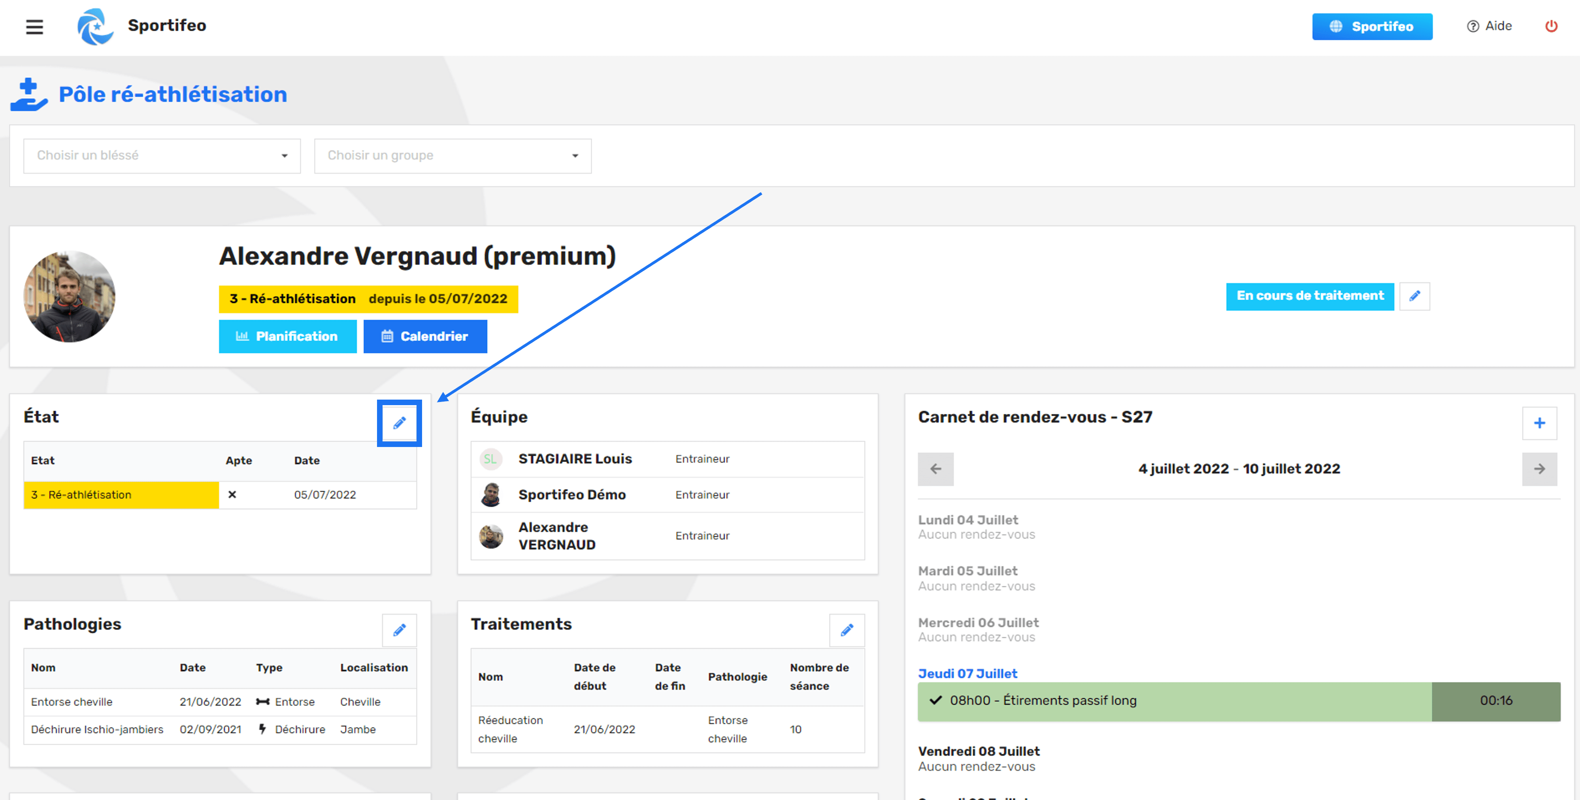
Task: Click Mardi 05 Juillet day label
Action: click(967, 571)
